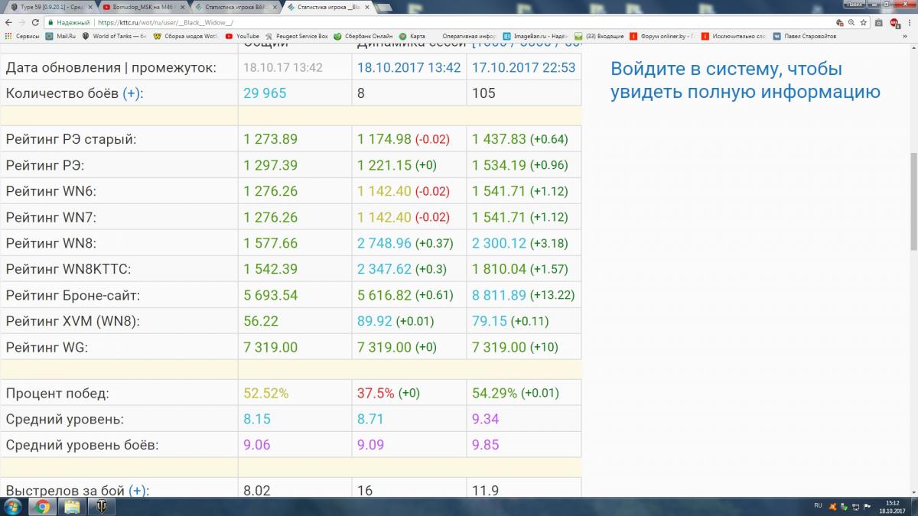This screenshot has width=918, height=516.
Task: Bookmark this page with the star icon
Action: (864, 23)
